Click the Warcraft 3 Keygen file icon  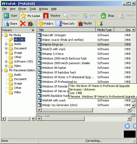coord(39,35)
